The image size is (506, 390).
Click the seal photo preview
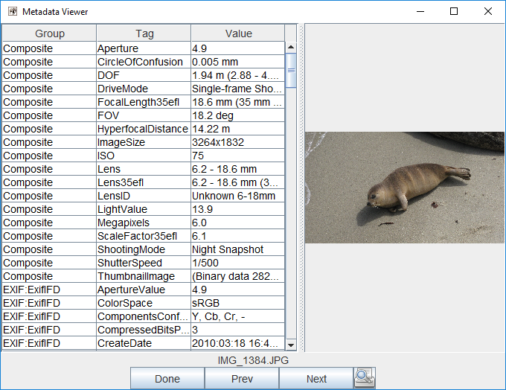tap(405, 187)
